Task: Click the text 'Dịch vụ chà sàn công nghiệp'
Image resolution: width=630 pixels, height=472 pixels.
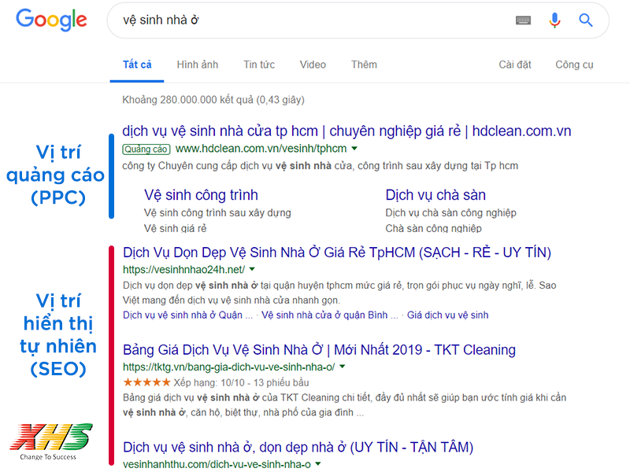Action: [x=450, y=212]
